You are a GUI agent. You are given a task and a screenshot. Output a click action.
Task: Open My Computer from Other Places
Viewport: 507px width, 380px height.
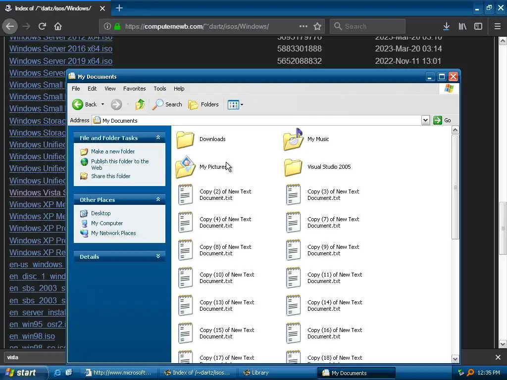click(x=107, y=223)
